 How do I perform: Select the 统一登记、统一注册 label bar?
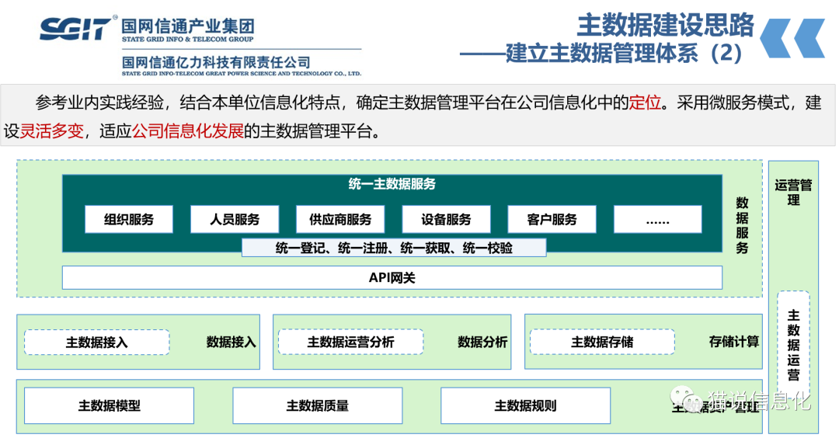[394, 249]
